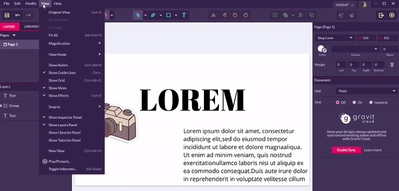
Task: Open the Master page dropdown
Action: click(x=356, y=49)
